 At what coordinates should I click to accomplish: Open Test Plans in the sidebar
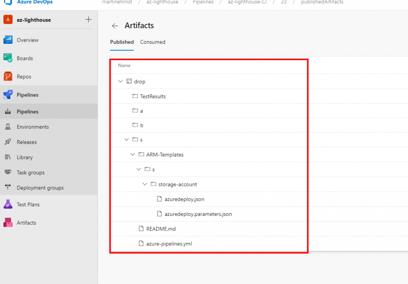coord(28,204)
